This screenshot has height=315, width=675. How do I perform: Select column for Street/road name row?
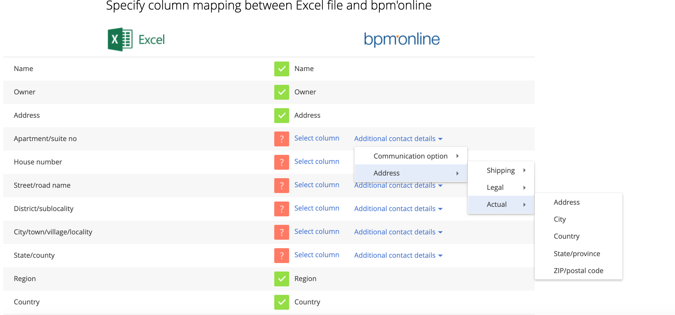(x=317, y=185)
